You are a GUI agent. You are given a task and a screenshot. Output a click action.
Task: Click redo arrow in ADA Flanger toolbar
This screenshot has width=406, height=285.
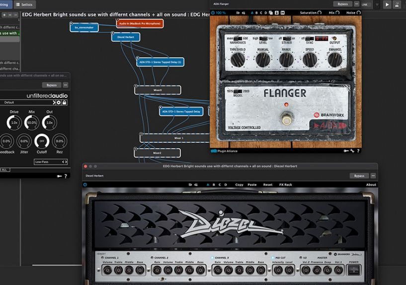(x=244, y=13)
